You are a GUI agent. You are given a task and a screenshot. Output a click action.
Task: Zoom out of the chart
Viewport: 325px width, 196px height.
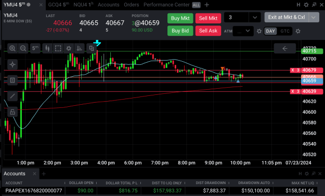coord(23,48)
